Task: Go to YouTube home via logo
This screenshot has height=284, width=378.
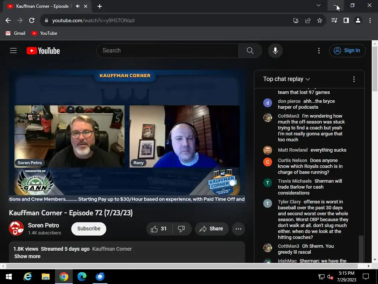Action: [43, 51]
